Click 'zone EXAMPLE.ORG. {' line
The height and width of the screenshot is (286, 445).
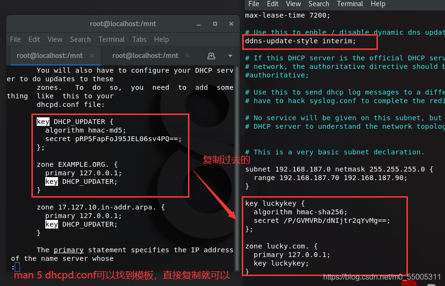77,164
